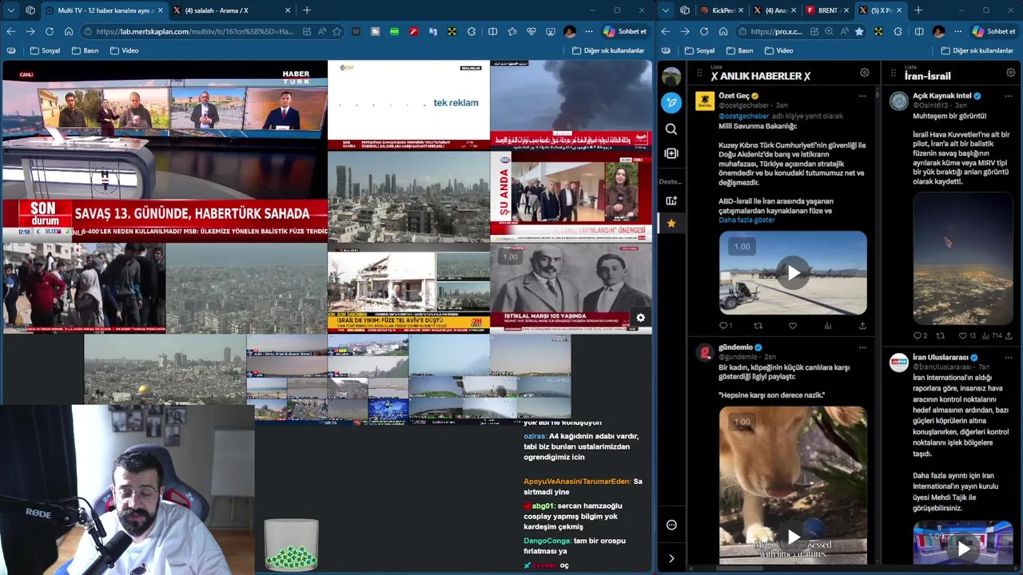The height and width of the screenshot is (575, 1023).
Task: Open ANLIK HABERLER column settings gear
Action: coord(864,73)
